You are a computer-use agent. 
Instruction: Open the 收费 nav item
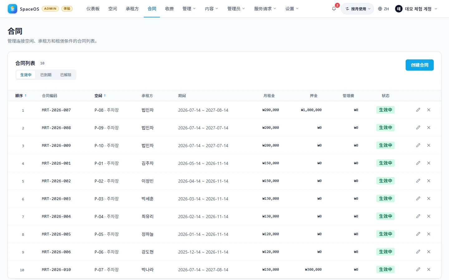(x=169, y=9)
